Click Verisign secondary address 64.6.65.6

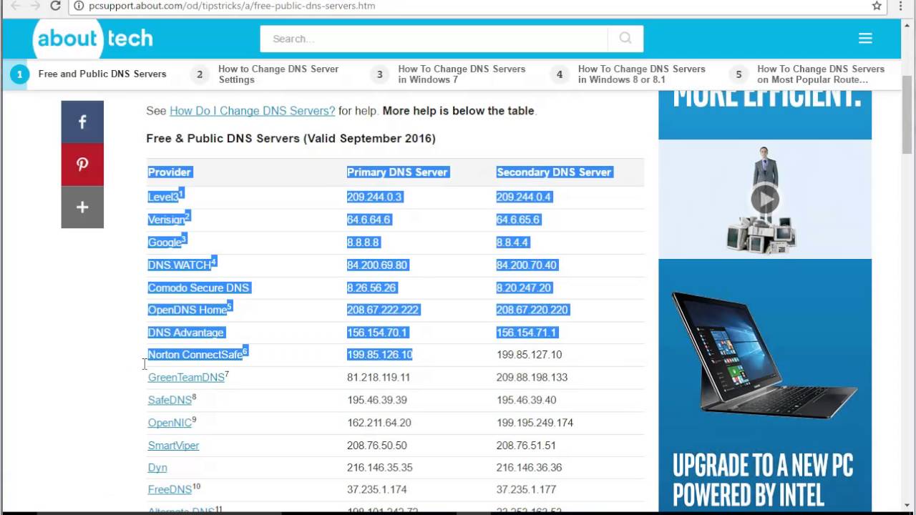518,220
